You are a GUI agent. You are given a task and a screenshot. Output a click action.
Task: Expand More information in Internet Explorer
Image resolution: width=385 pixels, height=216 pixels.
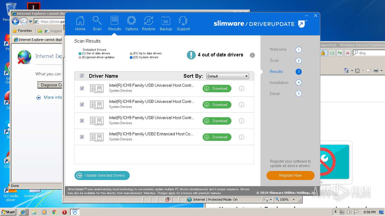pos(49,97)
